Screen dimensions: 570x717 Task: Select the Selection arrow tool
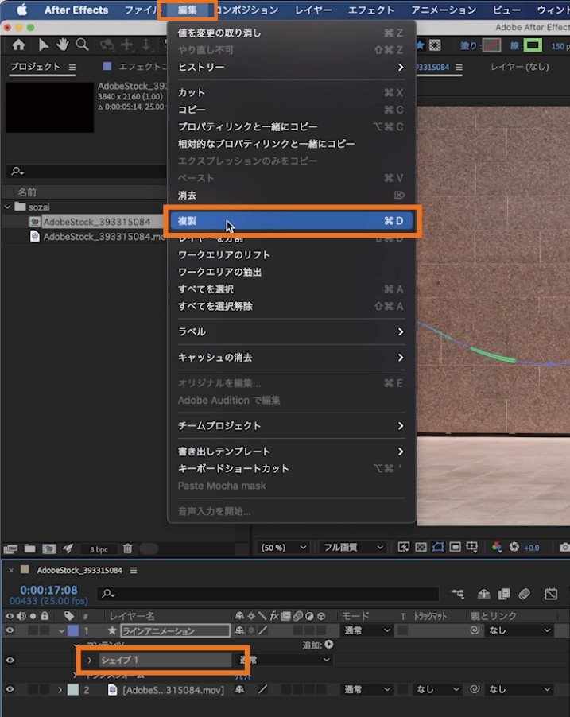coord(44,45)
